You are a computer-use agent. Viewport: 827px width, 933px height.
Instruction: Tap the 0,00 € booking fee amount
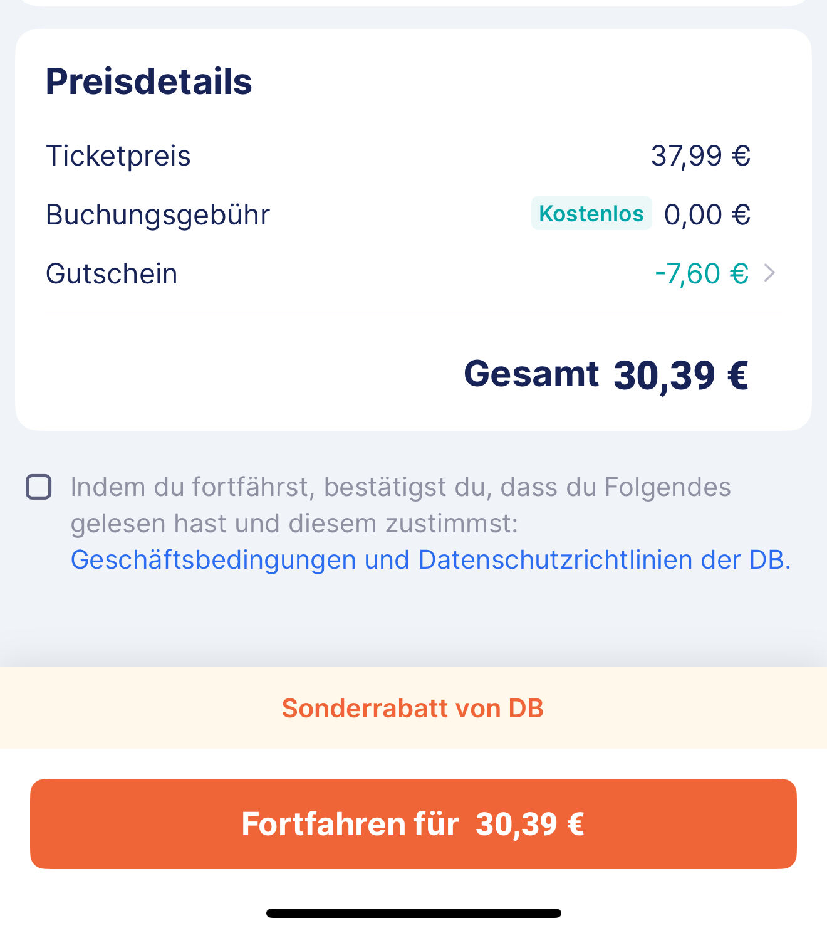coord(707,215)
